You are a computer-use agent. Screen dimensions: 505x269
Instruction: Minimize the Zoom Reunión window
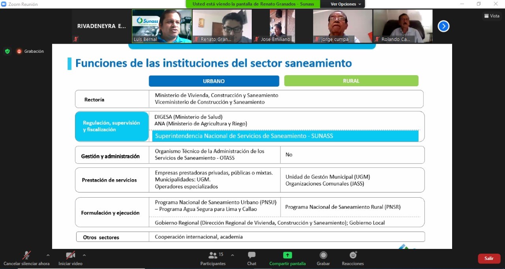coord(462,4)
